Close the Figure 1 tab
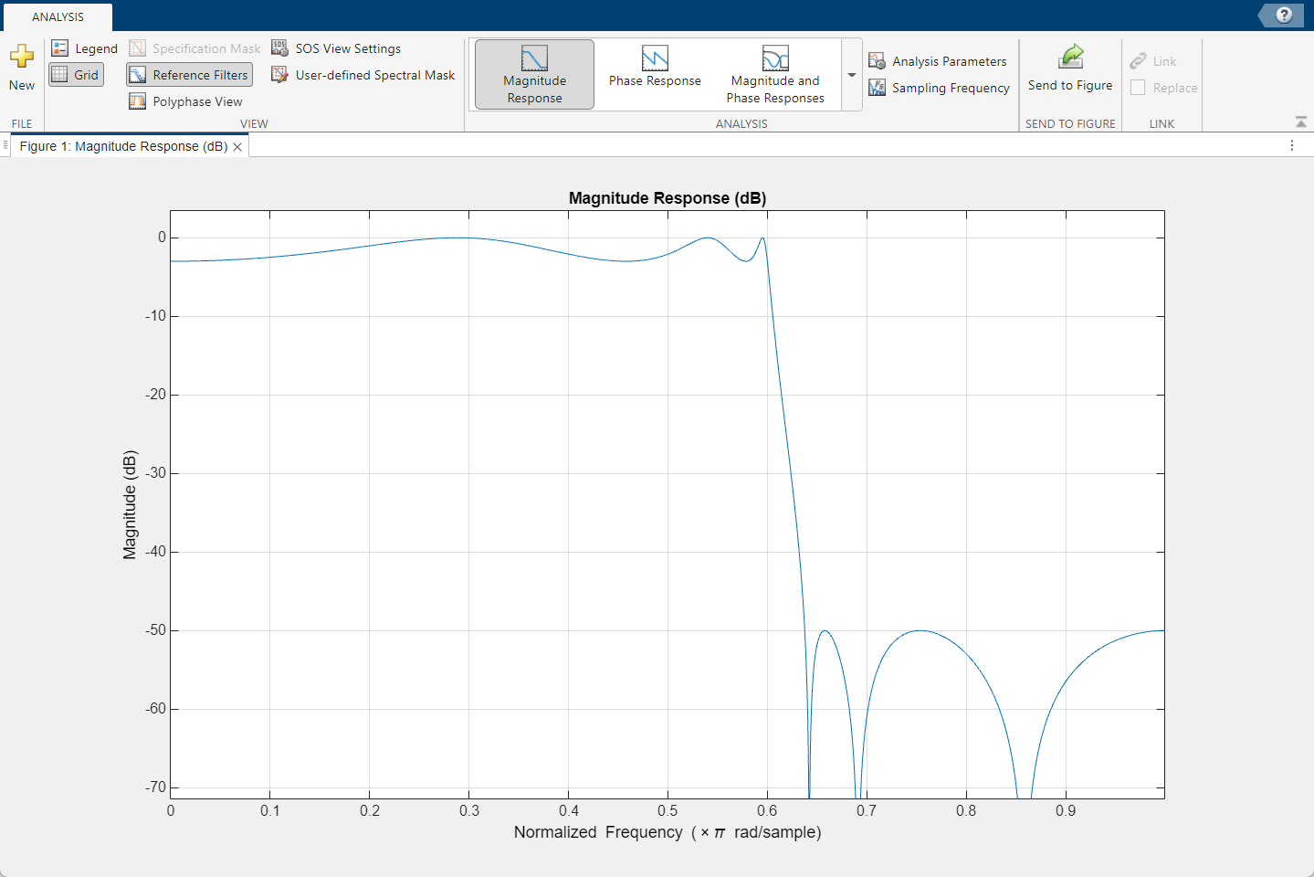This screenshot has width=1314, height=877. (x=237, y=145)
